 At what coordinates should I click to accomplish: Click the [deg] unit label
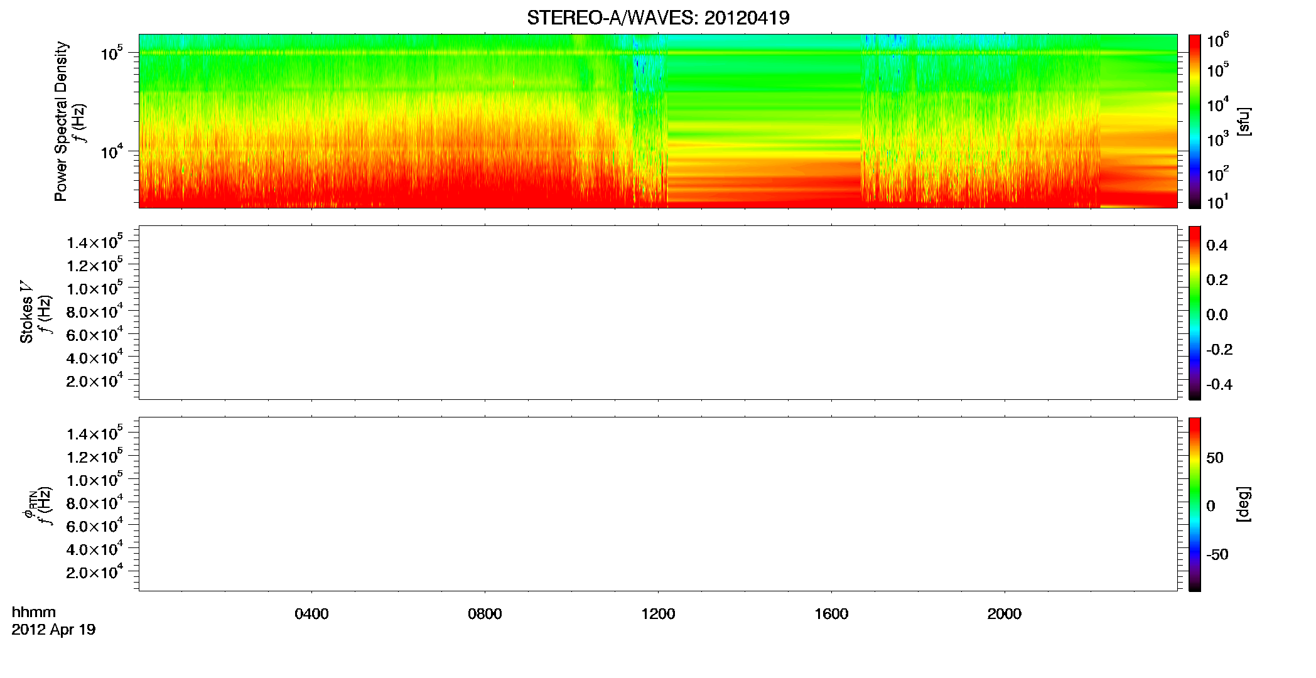pos(1244,504)
